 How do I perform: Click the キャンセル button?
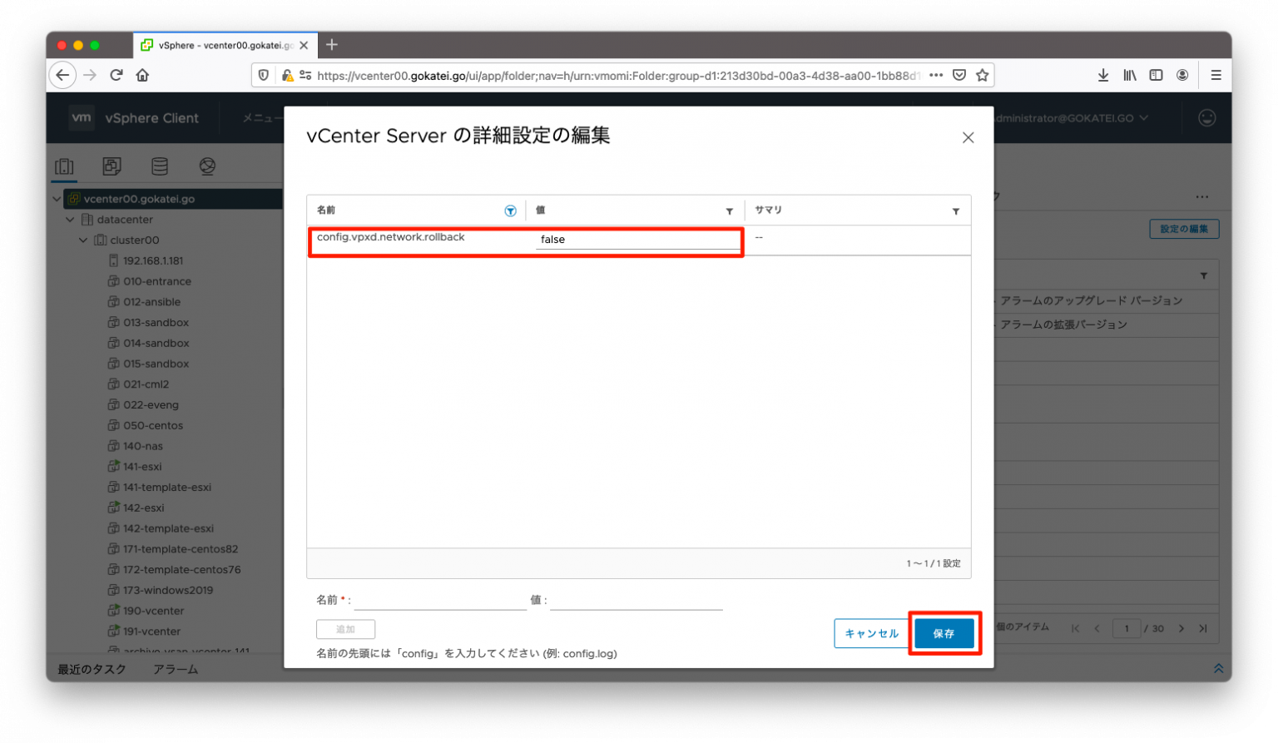coord(871,633)
